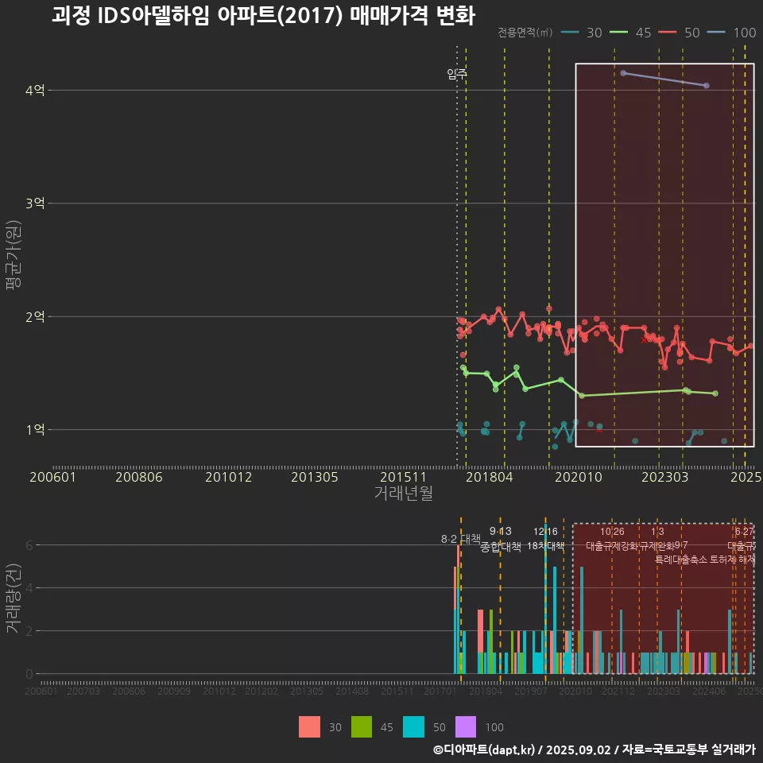This screenshot has width=763, height=763.
Task: Select the blue-gray 100㎡ line swatch in top legend
Action: pos(716,33)
